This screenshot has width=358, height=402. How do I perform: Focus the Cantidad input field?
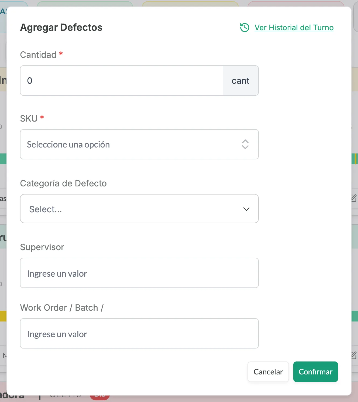click(122, 81)
